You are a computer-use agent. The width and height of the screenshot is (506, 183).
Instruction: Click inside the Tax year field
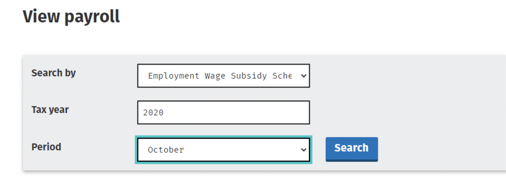[224, 112]
